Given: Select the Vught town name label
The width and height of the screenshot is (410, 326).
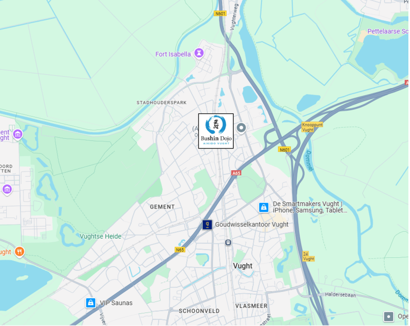Looking at the screenshot, I should coord(242,266).
